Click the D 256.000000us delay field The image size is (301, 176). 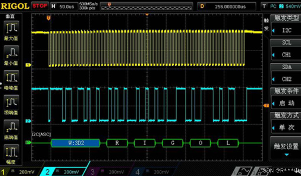[x=227, y=6]
